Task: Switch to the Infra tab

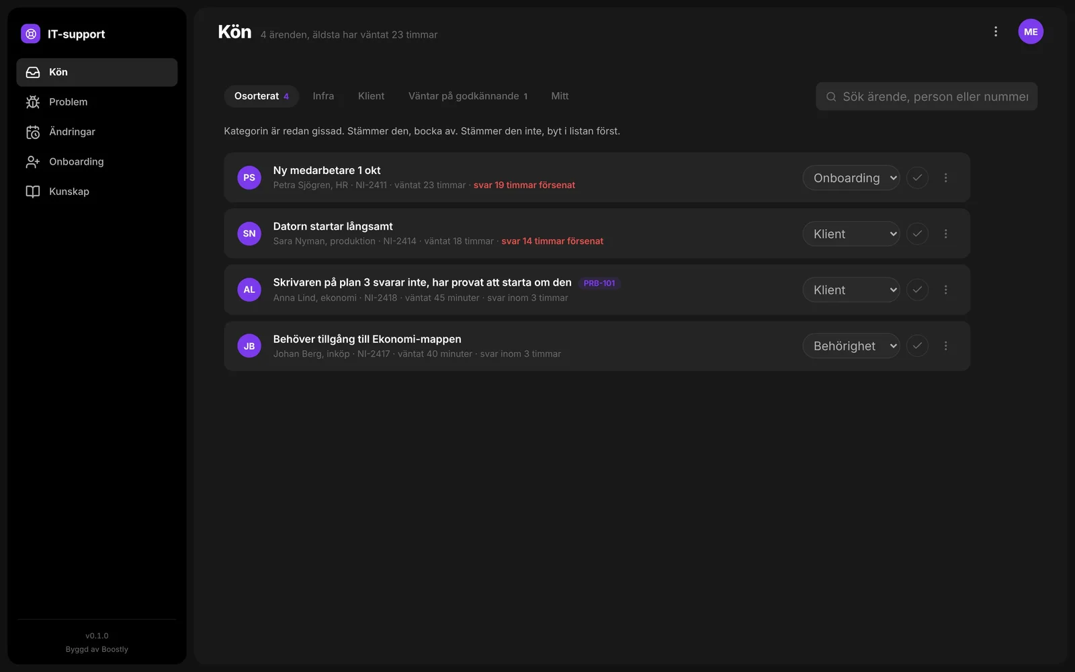Action: pyautogui.click(x=323, y=96)
